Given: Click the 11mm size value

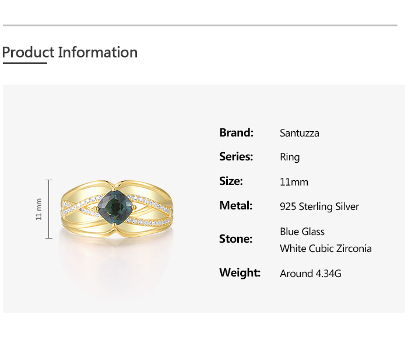Looking at the screenshot, I should (x=294, y=182).
